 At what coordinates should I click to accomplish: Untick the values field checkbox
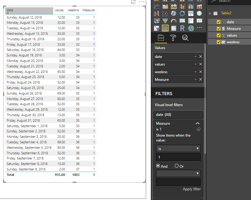219,35
